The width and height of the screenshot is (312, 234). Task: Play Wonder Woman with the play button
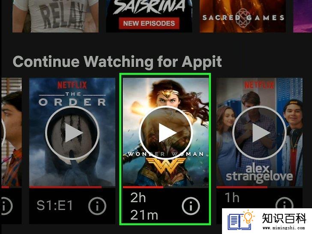coord(166,133)
